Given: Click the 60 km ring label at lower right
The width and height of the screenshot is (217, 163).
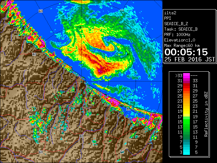Looking at the screenshot, I should [x=122, y=152].
